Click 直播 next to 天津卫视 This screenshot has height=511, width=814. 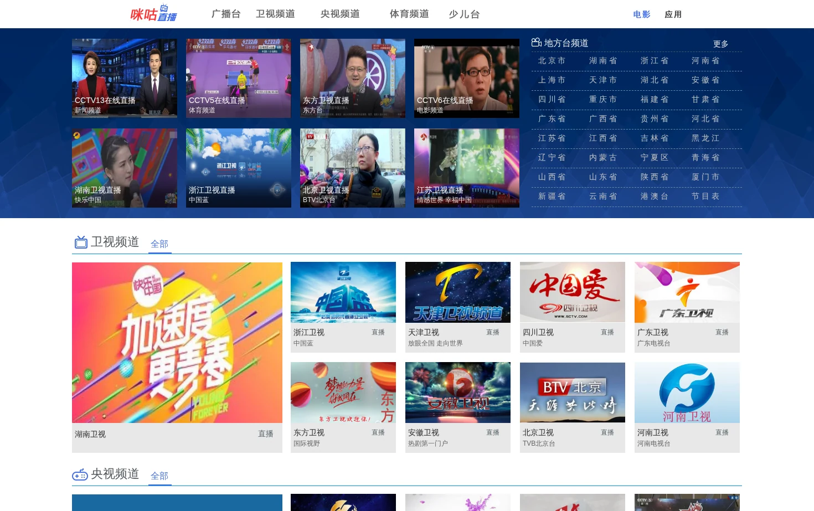(x=493, y=332)
